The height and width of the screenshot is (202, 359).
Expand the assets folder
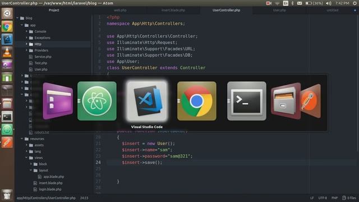coord(26,145)
